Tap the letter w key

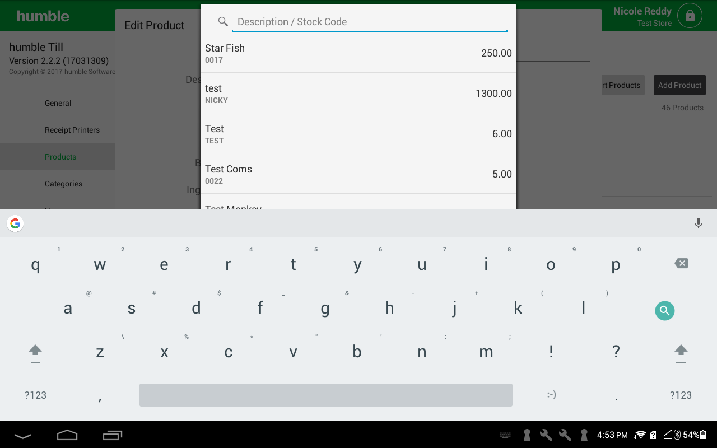100,265
